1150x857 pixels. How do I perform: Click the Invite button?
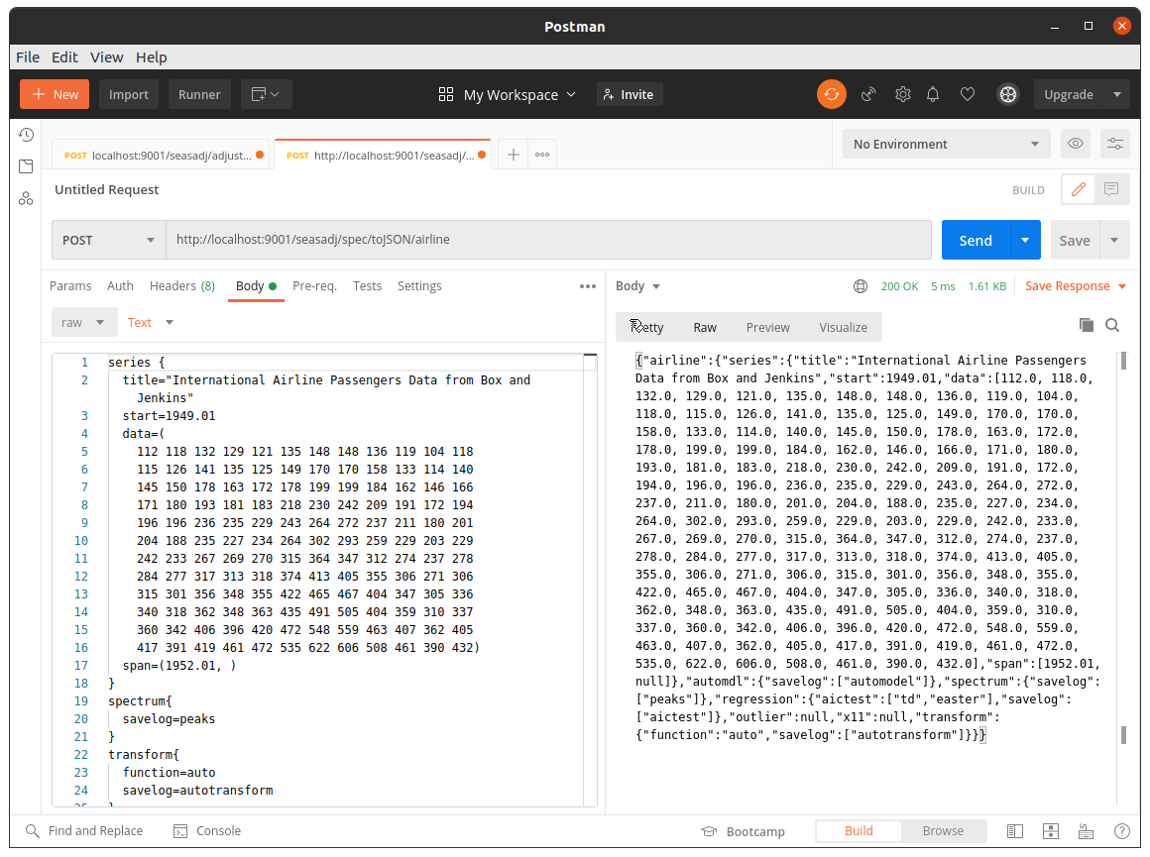point(630,94)
